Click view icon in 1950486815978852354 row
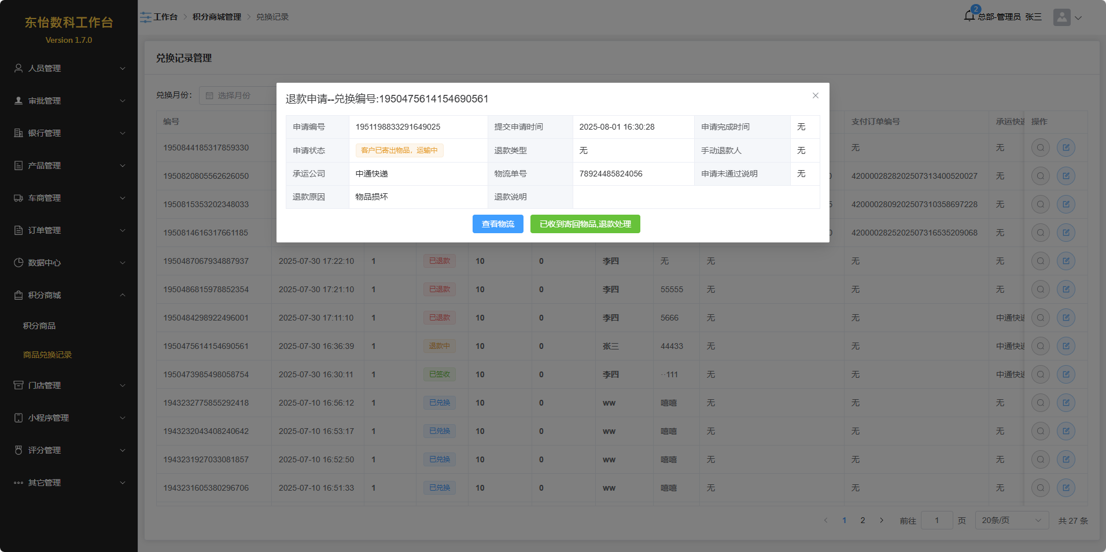Screen dimensions: 1106x552 [x=1040, y=289]
